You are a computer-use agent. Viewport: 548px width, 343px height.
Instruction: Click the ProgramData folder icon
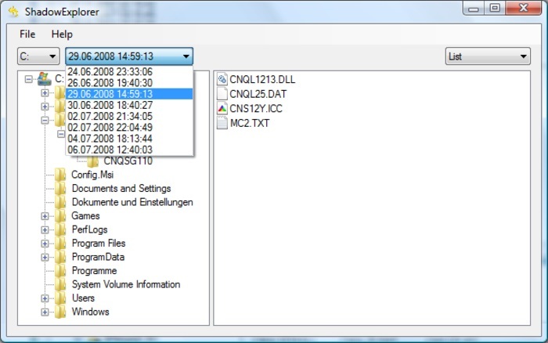point(60,257)
